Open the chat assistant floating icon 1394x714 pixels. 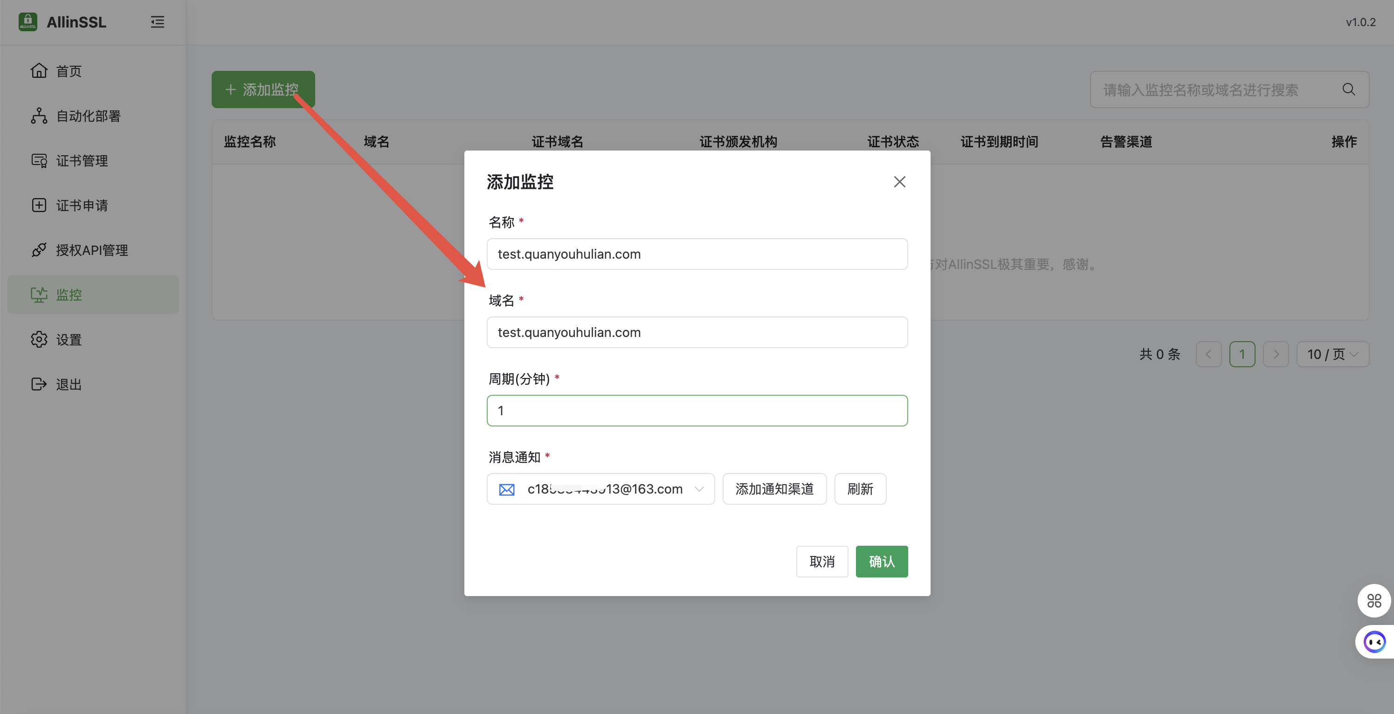tap(1374, 642)
